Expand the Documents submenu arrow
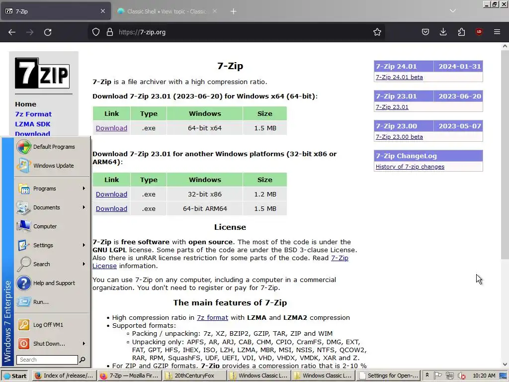The image size is (509, 382). click(84, 207)
